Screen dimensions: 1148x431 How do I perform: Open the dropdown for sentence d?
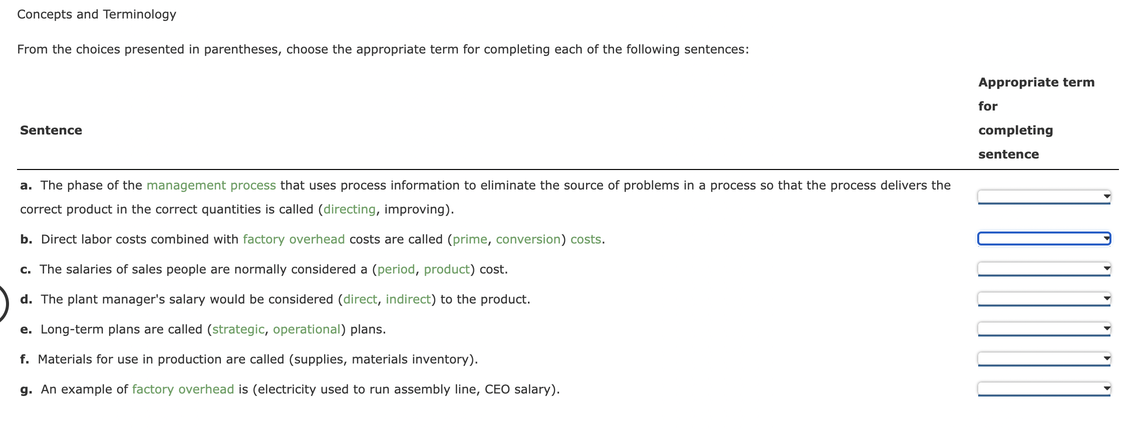[x=1043, y=299]
